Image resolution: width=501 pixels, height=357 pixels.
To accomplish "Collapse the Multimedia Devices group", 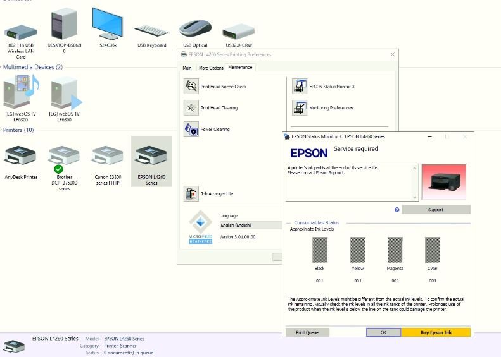I will tap(2, 67).
